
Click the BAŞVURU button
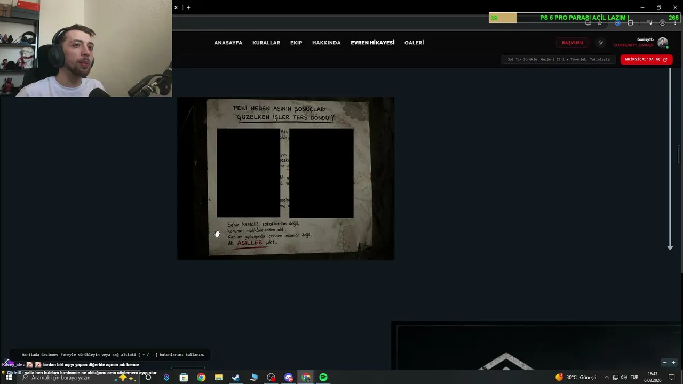click(573, 43)
